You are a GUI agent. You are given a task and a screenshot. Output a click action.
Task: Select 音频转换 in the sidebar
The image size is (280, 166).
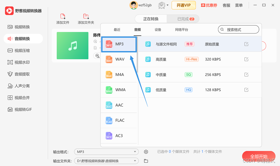click(x=23, y=39)
